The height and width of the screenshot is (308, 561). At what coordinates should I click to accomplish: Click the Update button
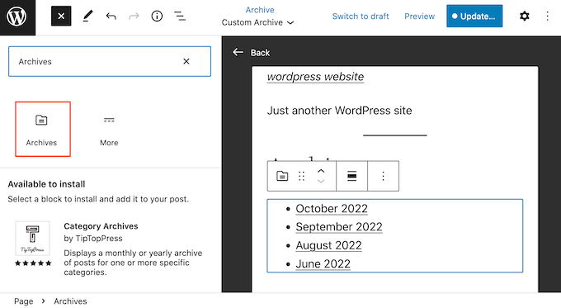474,17
